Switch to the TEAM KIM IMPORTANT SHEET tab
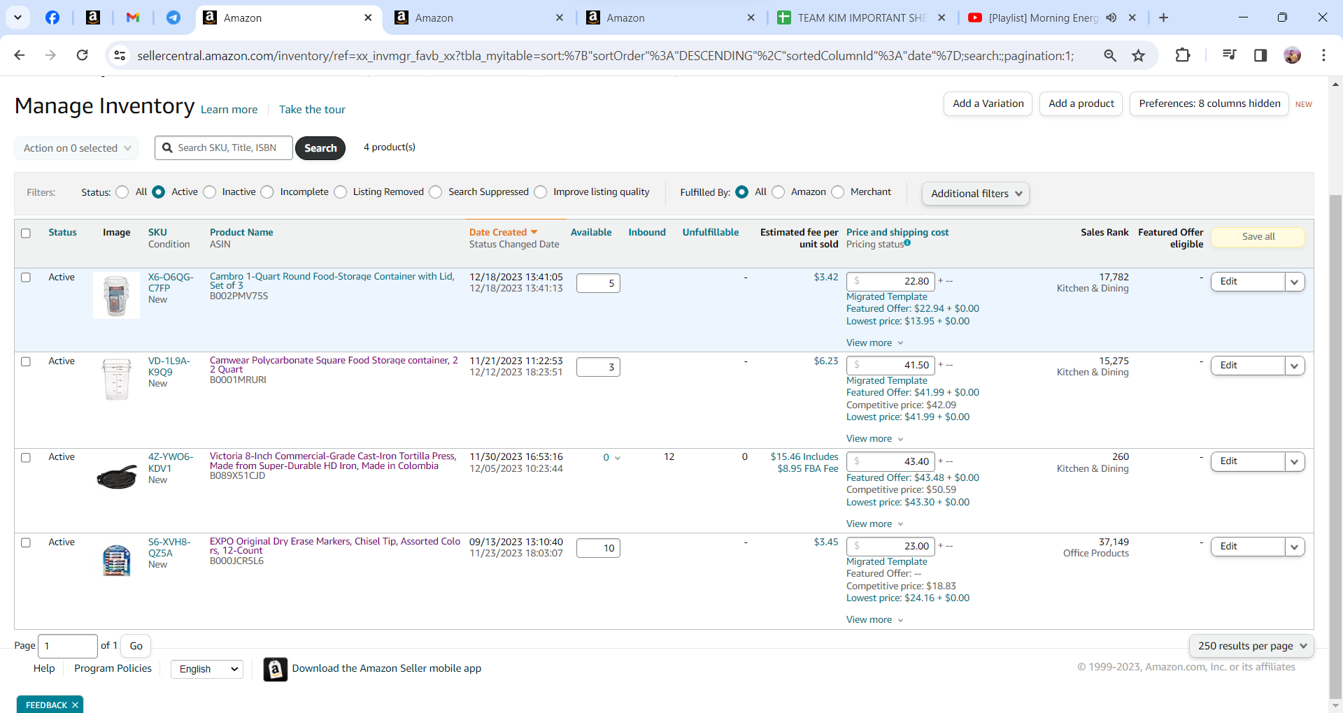The image size is (1343, 713). click(861, 17)
